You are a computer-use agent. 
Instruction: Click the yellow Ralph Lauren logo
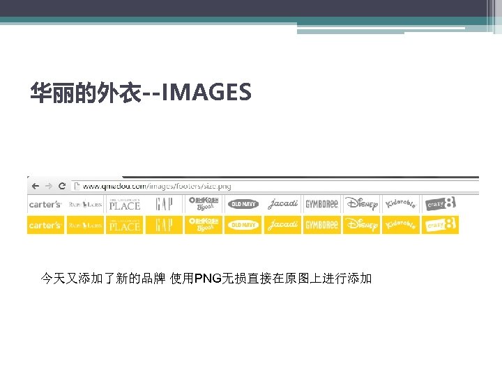pos(85,225)
